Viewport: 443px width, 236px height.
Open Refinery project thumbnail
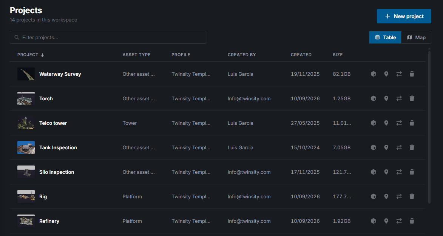(26, 221)
